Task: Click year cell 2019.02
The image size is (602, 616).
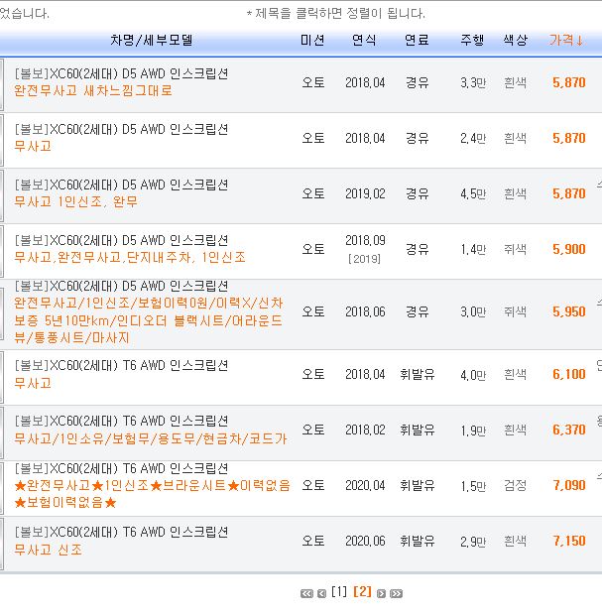Action: pos(365,193)
